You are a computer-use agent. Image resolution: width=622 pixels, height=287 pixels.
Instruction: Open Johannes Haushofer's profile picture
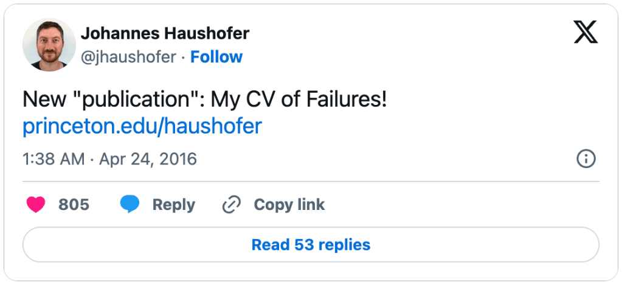(x=49, y=44)
